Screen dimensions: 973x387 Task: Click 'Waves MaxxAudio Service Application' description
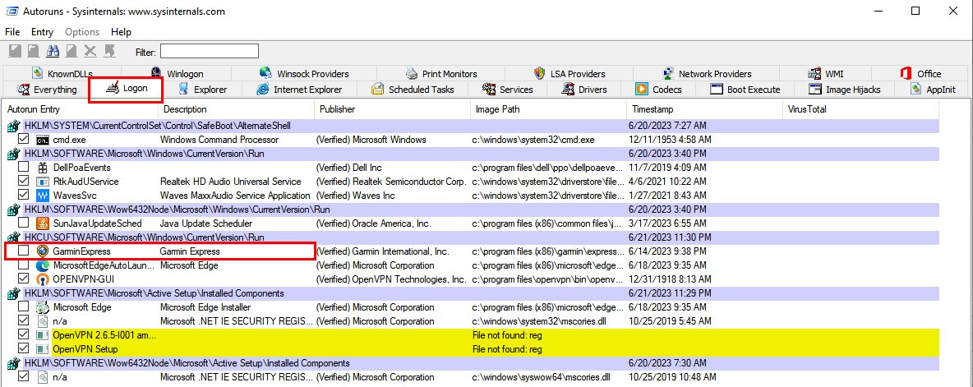(235, 196)
